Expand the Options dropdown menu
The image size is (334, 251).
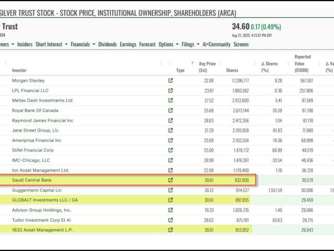[x=169, y=44]
